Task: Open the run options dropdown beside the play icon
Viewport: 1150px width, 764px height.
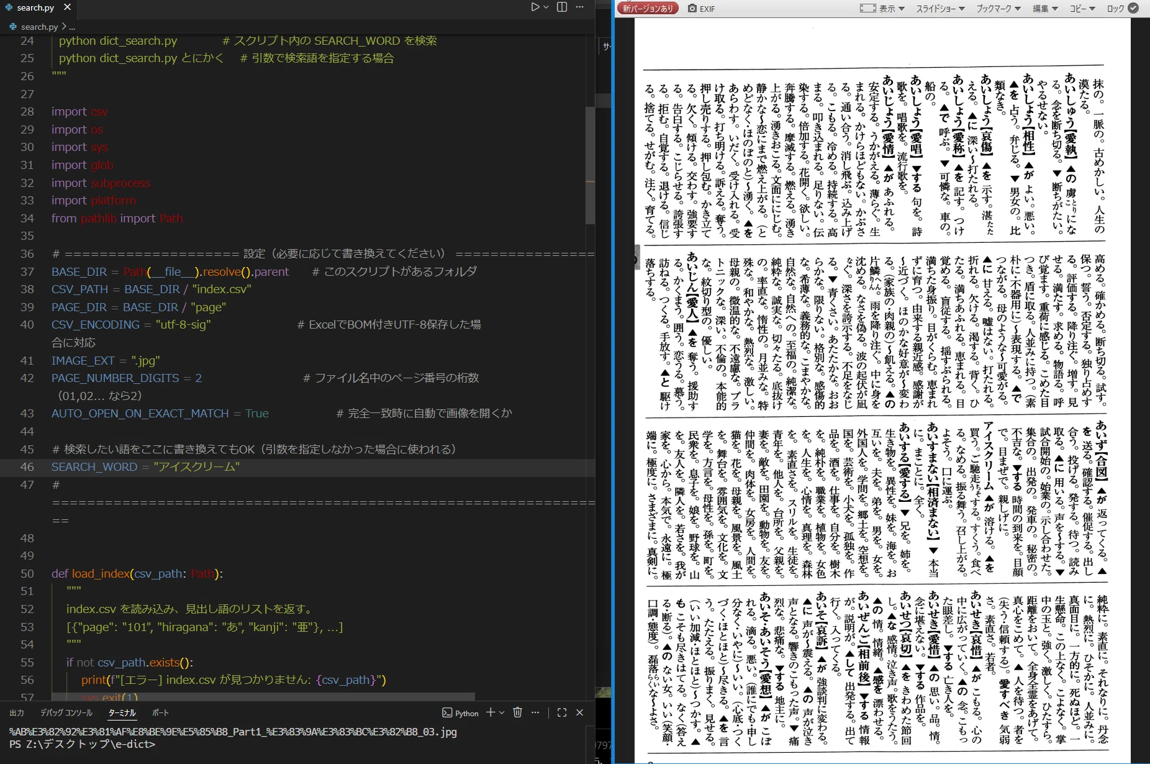Action: 546,7
